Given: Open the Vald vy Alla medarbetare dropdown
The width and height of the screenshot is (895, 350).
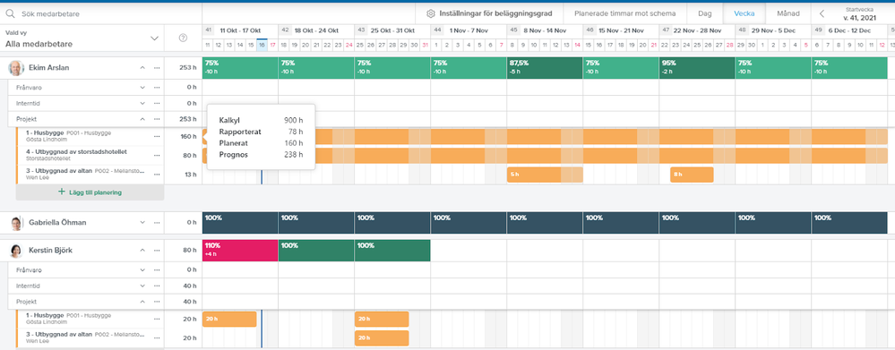Looking at the screenshot, I should coord(82,38).
